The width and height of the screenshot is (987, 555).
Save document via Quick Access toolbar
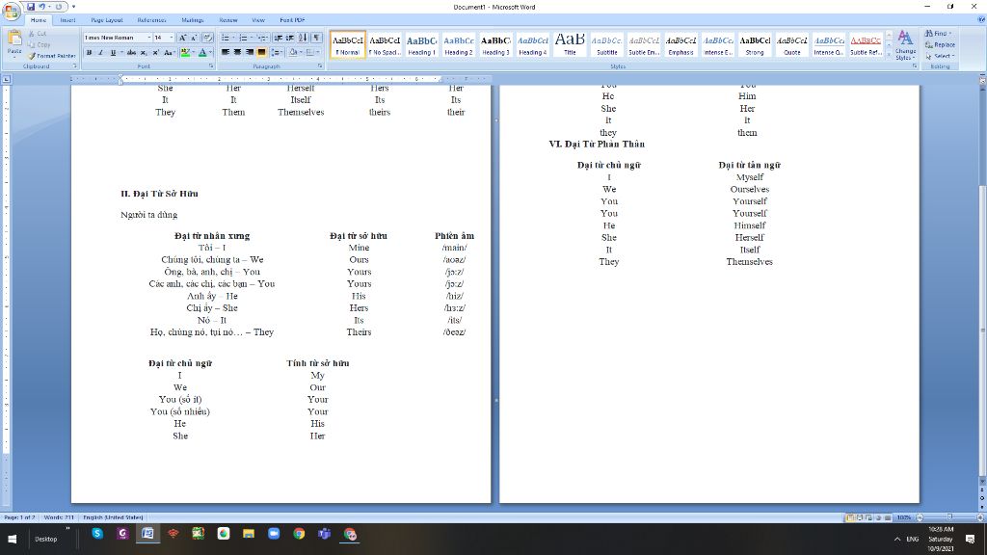(30, 7)
